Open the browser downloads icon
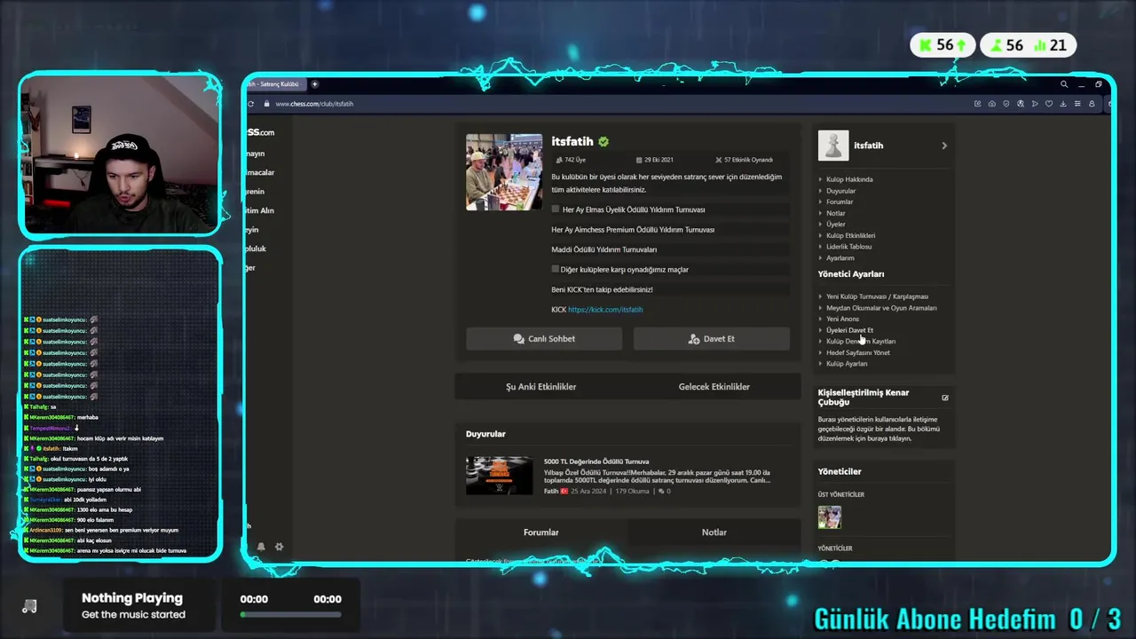This screenshot has width=1136, height=639. (1062, 104)
